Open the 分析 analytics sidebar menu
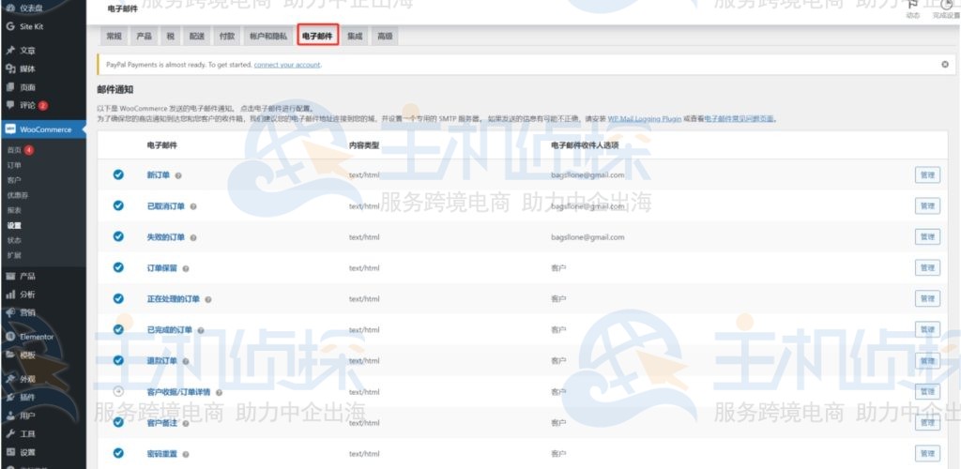The image size is (961, 469). click(27, 295)
